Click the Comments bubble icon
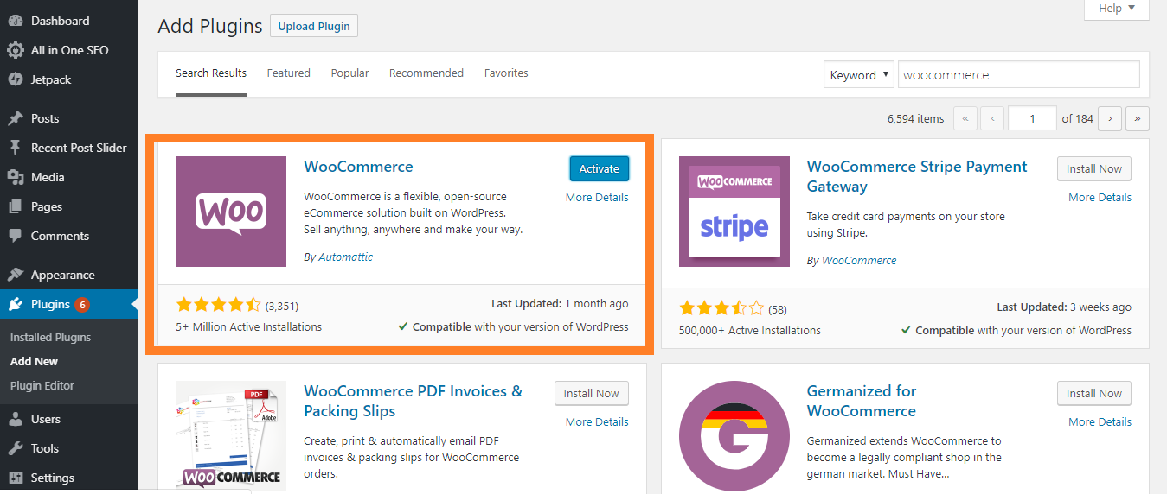The image size is (1167, 494). tap(15, 236)
